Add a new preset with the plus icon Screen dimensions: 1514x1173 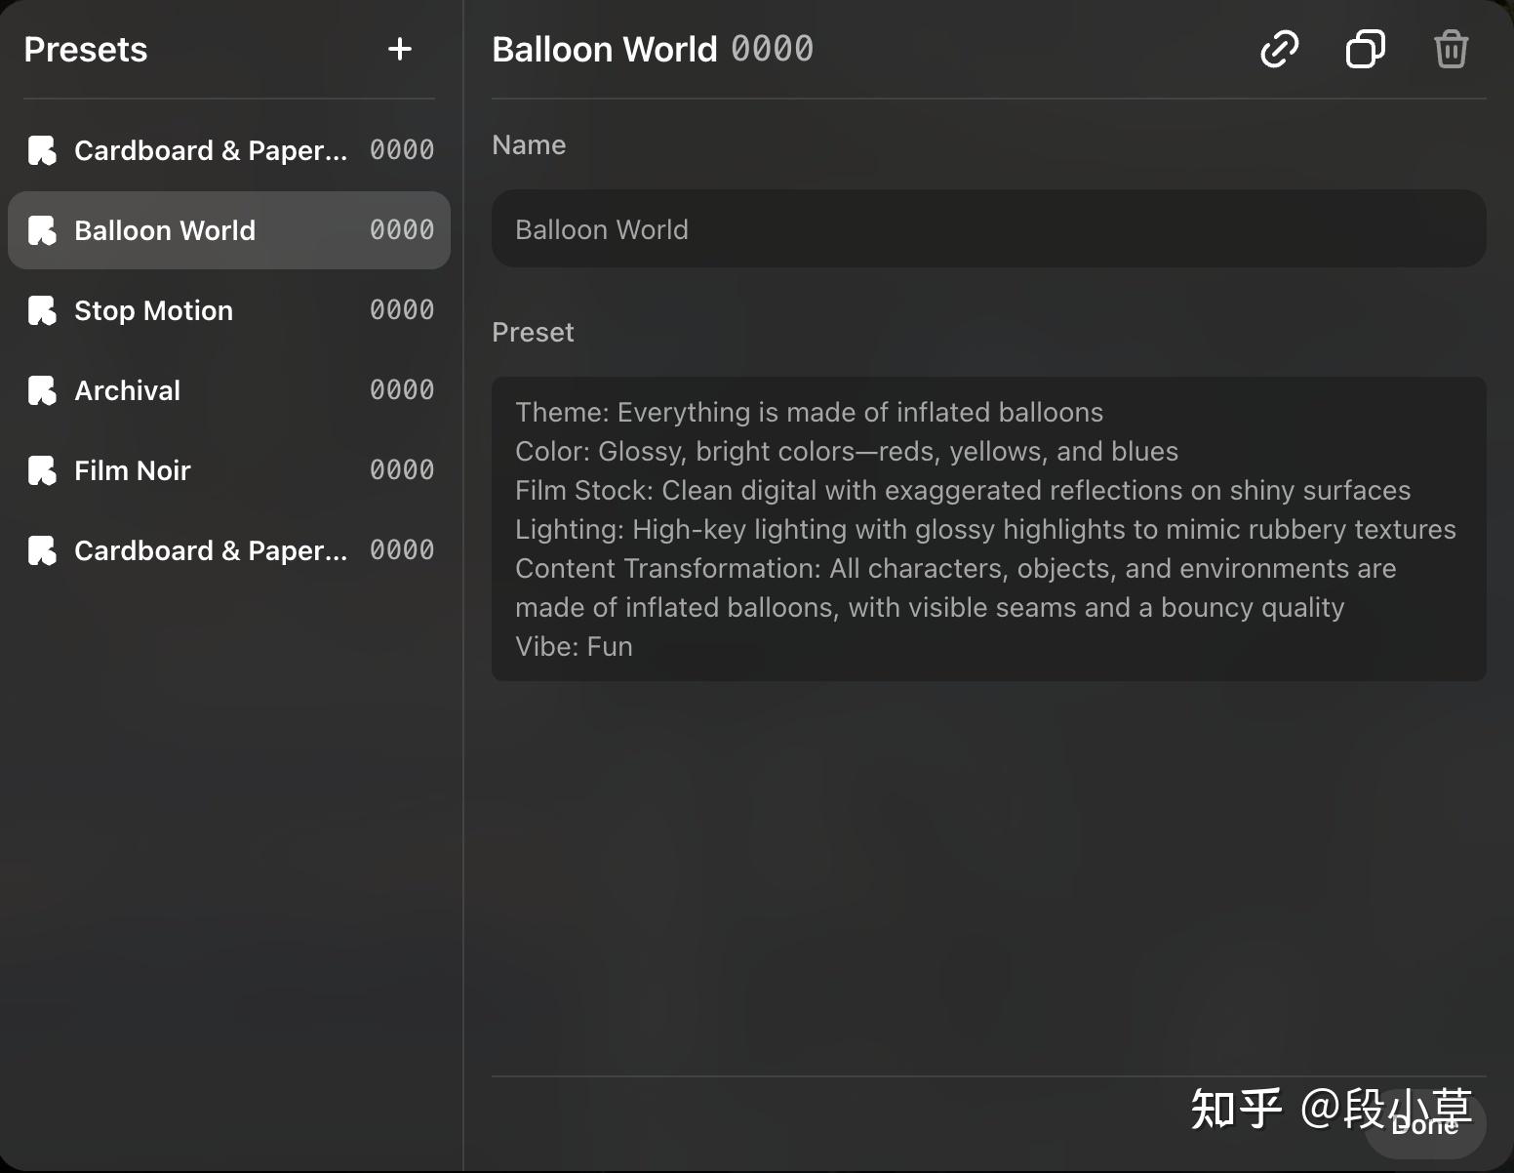(x=400, y=49)
